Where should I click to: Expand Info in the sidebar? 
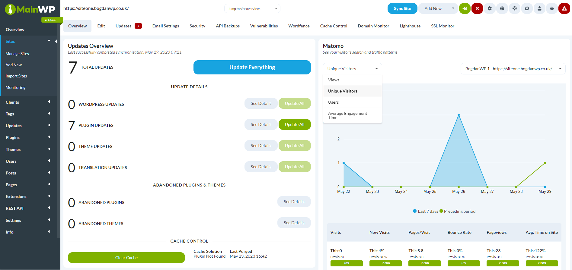49,232
